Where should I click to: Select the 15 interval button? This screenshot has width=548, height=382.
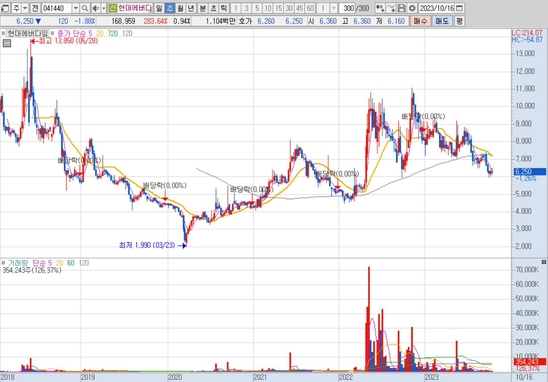[278, 8]
